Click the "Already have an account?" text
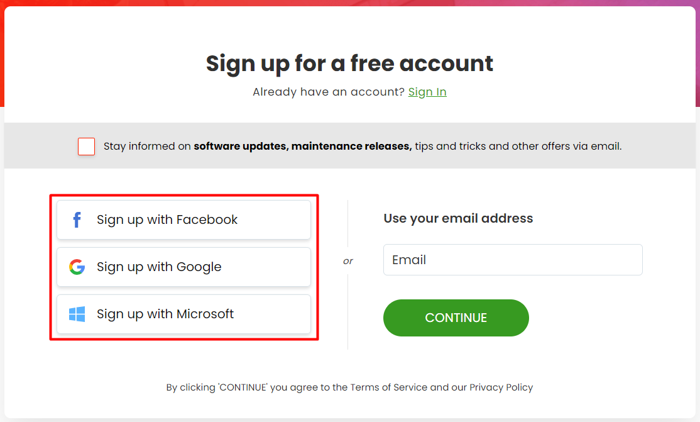The width and height of the screenshot is (700, 422). pyautogui.click(x=329, y=92)
